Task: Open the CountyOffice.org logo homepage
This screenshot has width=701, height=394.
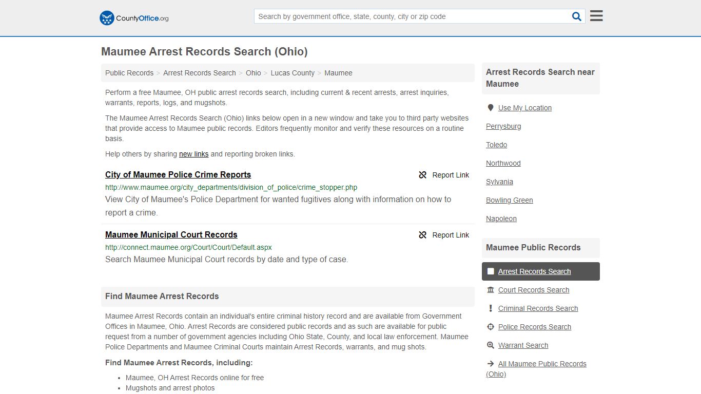Action: [134, 18]
